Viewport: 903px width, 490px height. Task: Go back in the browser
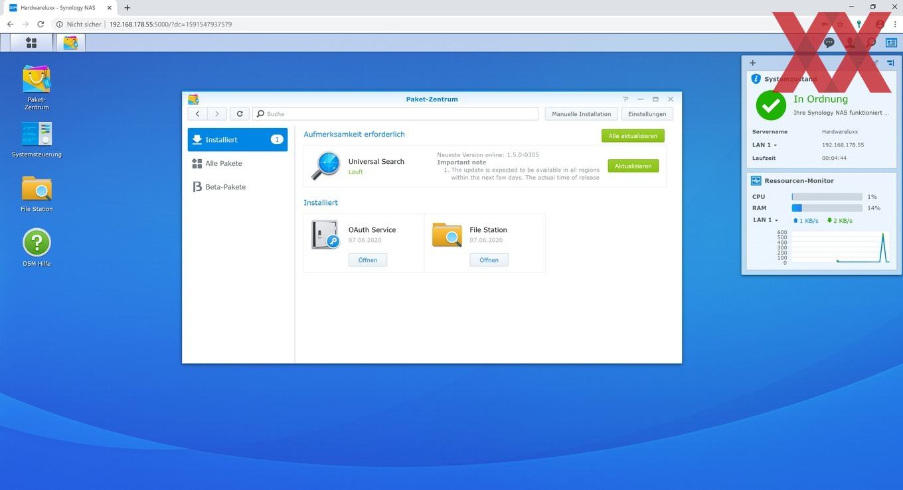click(10, 24)
